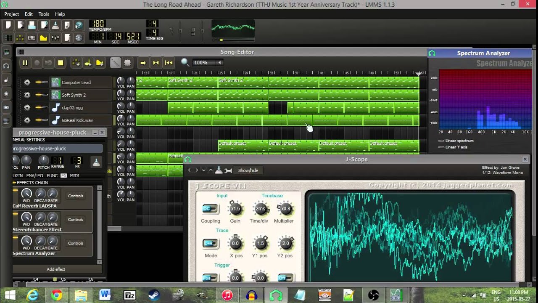Viewport: 538px width, 303px height.
Task: Click the J-Scope Gain knob
Action: click(x=235, y=208)
